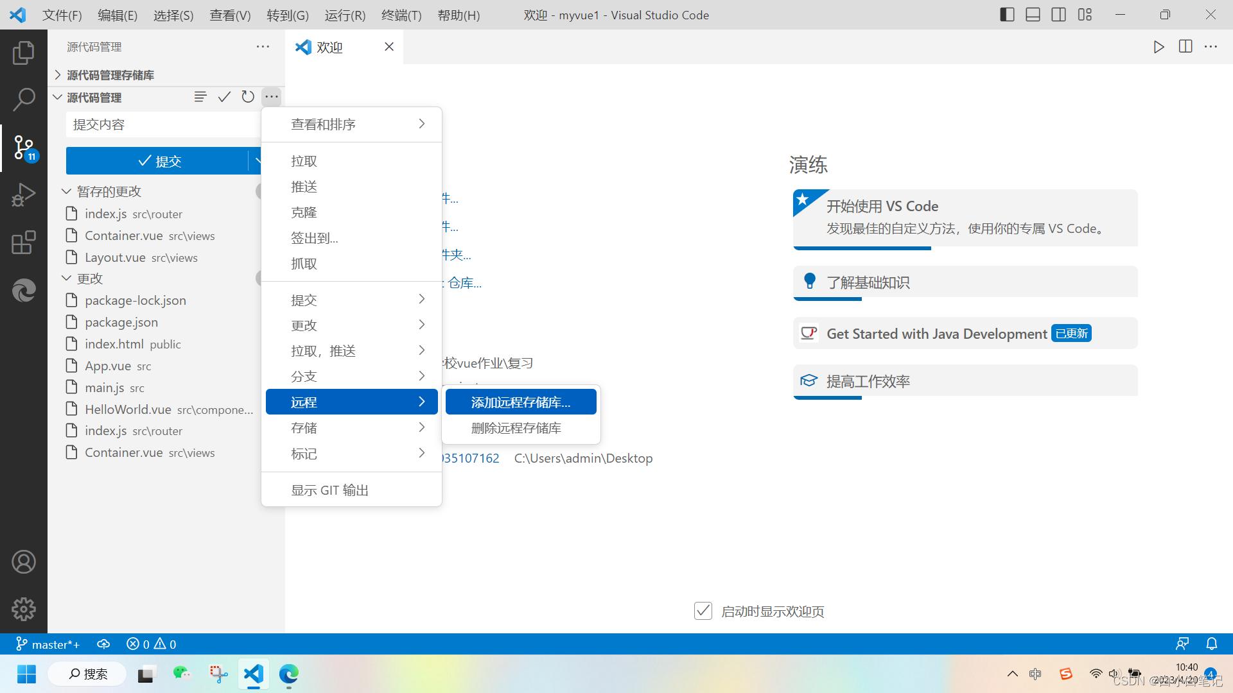1233x693 pixels.
Task: Click the feedback icon in status bar
Action: [1182, 644]
